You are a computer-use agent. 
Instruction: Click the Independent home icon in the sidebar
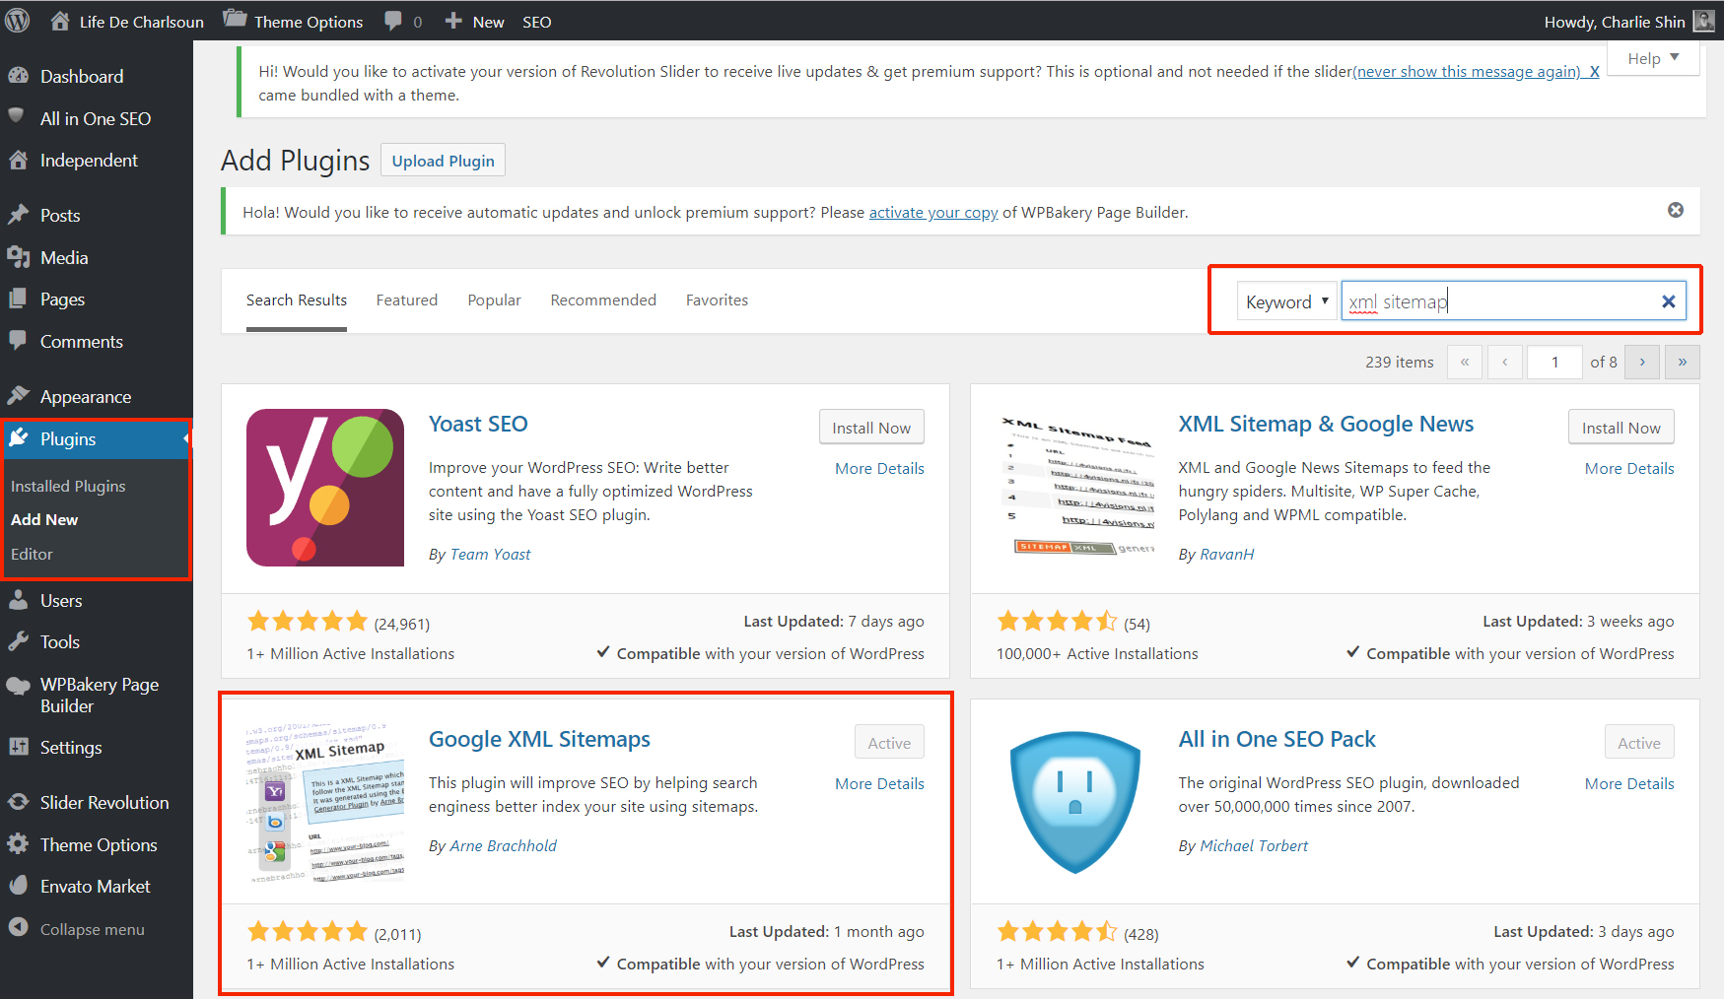click(x=18, y=160)
